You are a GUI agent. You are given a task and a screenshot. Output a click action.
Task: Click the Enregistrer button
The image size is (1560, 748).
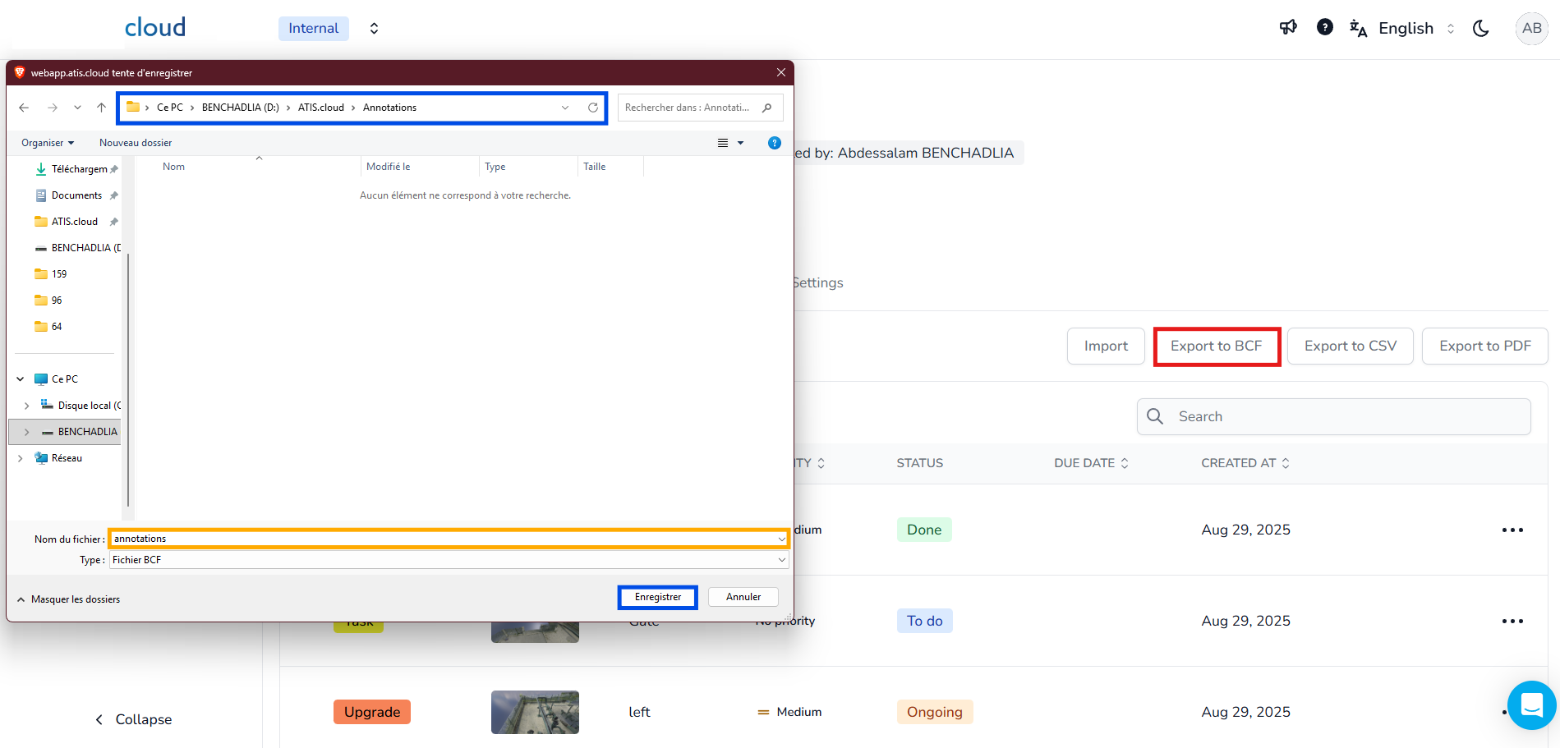pos(657,597)
